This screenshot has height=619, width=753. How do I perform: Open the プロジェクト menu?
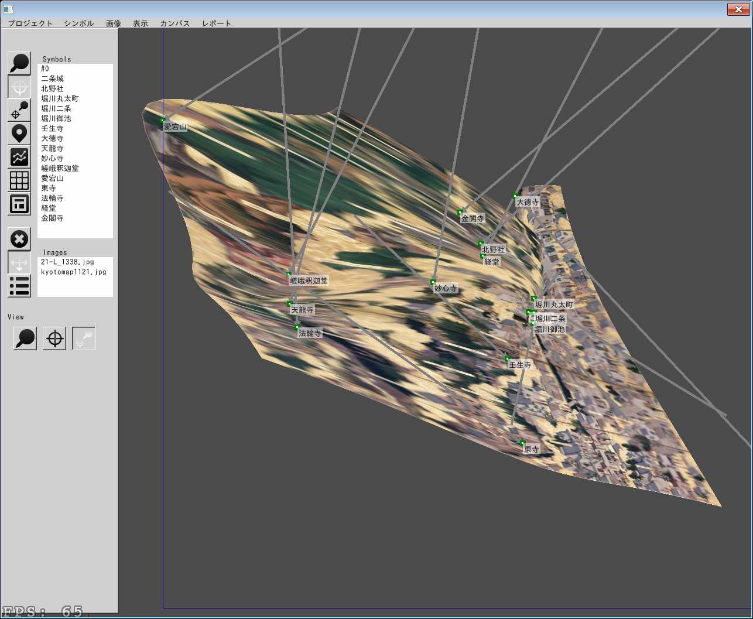pyautogui.click(x=30, y=23)
